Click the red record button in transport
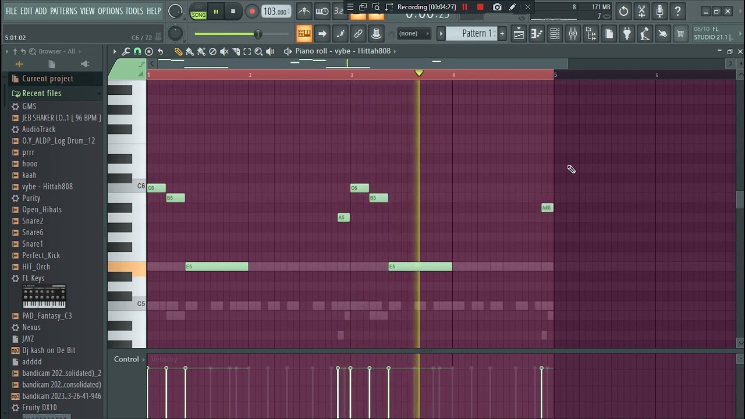This screenshot has height=419, width=745. click(252, 11)
